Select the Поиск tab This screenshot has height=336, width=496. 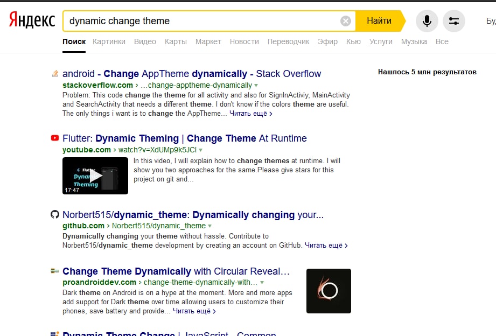click(74, 41)
